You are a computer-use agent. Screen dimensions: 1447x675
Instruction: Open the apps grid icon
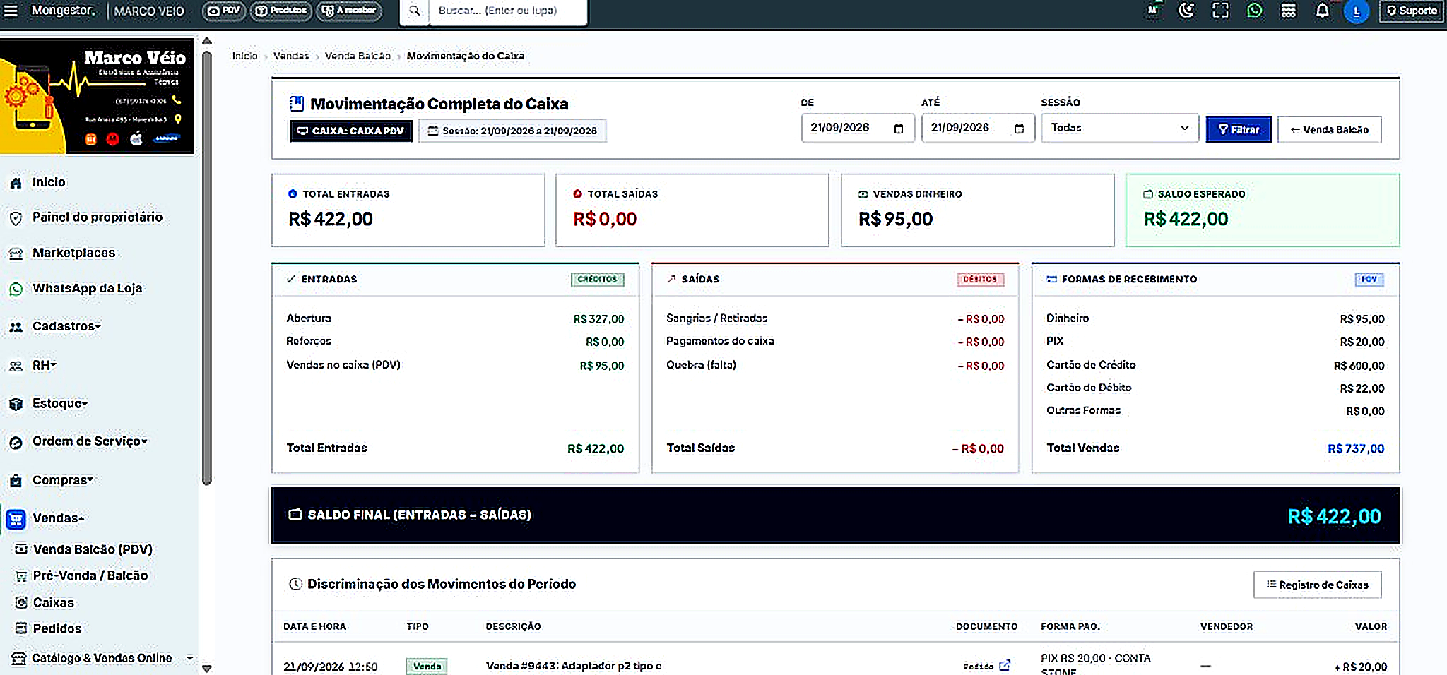pos(1289,11)
